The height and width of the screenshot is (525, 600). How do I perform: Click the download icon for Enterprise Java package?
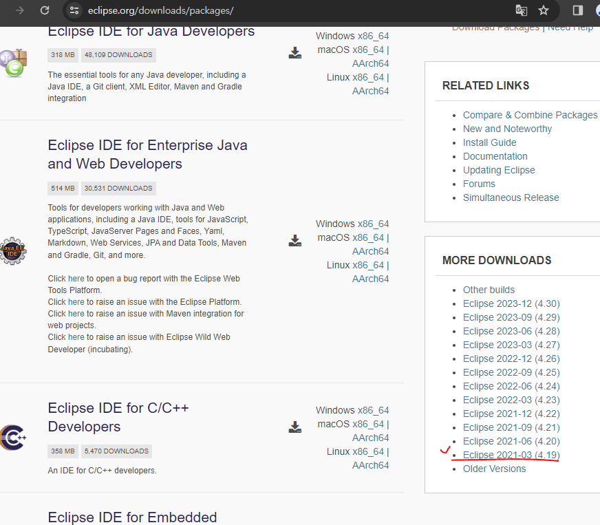295,241
